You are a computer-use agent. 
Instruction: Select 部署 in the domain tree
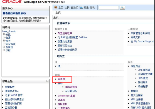8,38
